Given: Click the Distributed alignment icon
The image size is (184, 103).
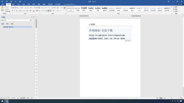Looking at the screenshot, I should pyautogui.click(x=50, y=11).
